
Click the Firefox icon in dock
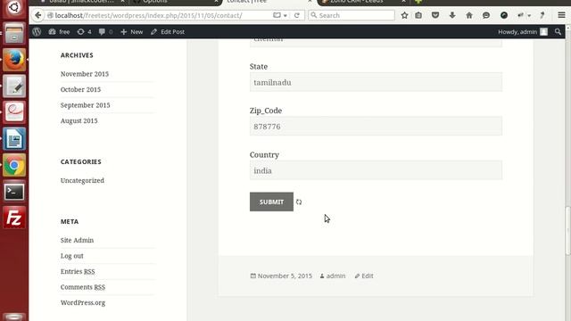pos(14,60)
